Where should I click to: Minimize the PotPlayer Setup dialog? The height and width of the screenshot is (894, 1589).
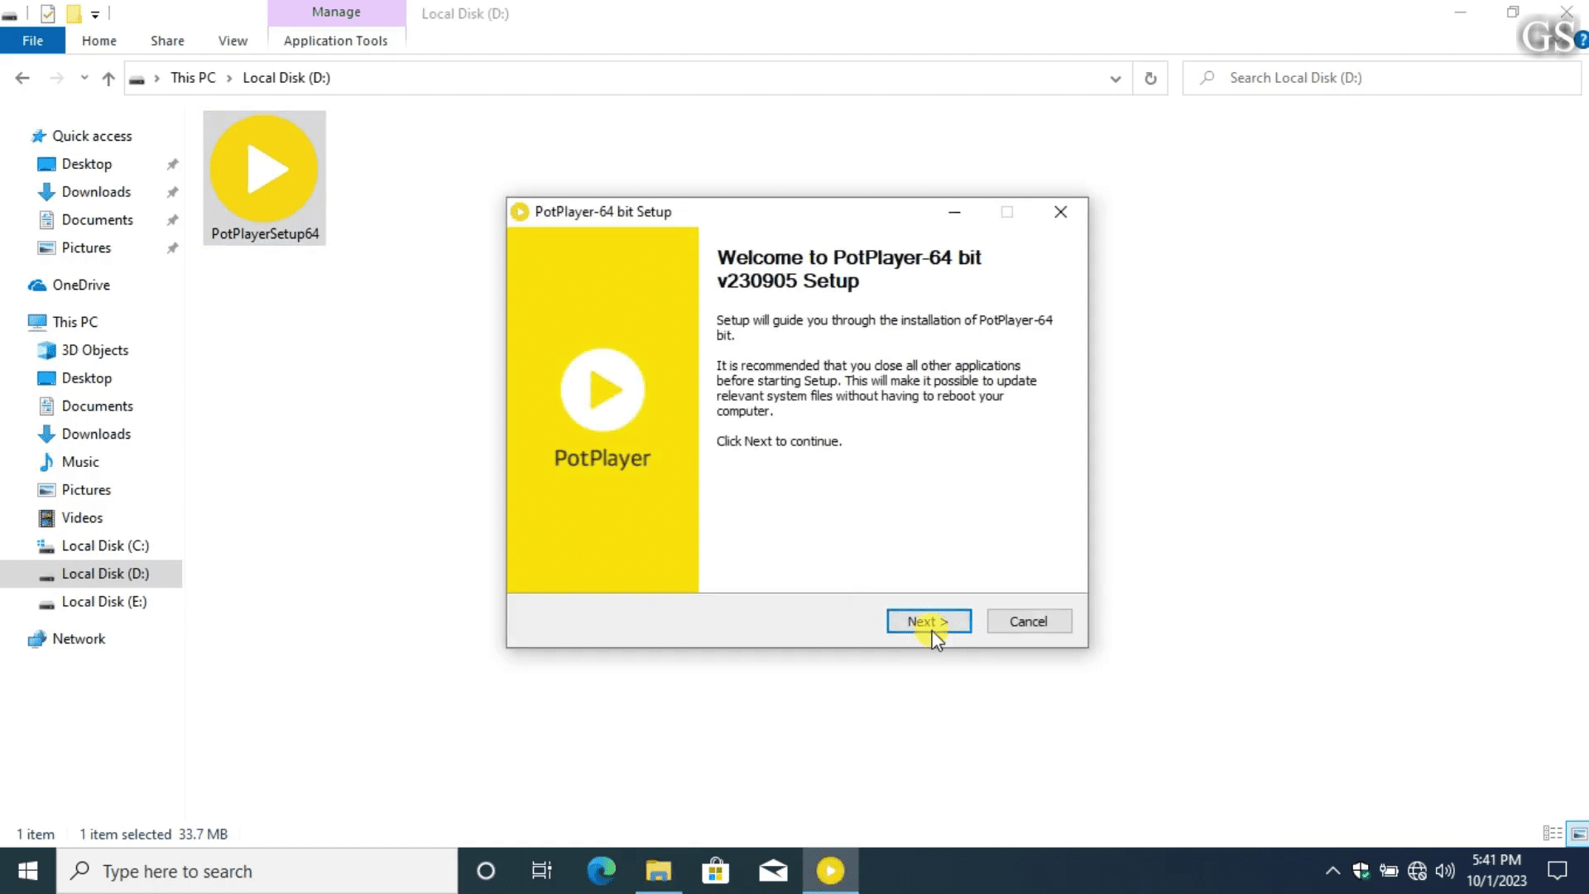pos(954,212)
